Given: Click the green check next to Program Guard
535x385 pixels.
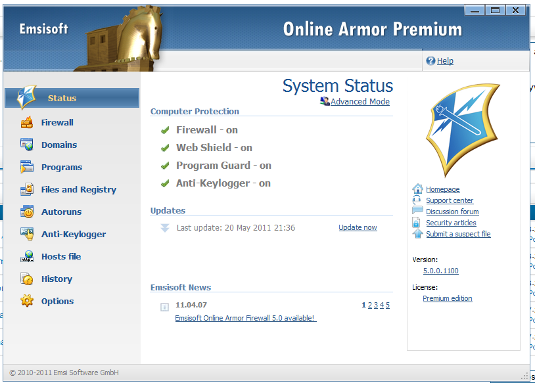Looking at the screenshot, I should [x=165, y=166].
